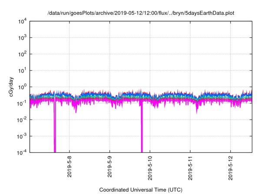Click the 10^-2 y-axis tick label
This screenshot has width=278, height=194.
point(22,120)
